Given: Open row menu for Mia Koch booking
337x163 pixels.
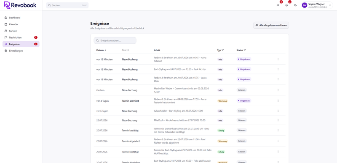Looking at the screenshot, I should [278, 120].
